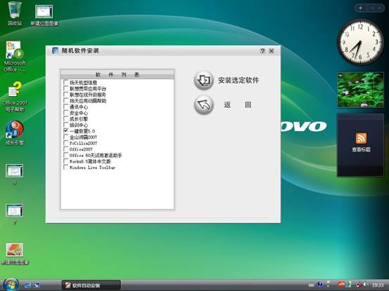Click the slideshow photo gadget
Viewport: 389px width, 291px height.
click(360, 90)
